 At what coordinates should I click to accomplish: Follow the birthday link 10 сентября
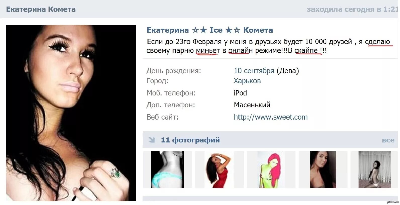click(254, 71)
